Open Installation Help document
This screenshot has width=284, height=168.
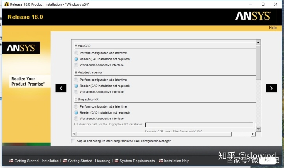pyautogui.click(x=177, y=161)
